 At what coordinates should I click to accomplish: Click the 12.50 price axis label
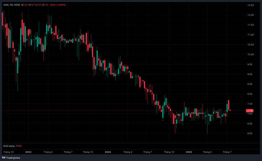click(x=251, y=5)
